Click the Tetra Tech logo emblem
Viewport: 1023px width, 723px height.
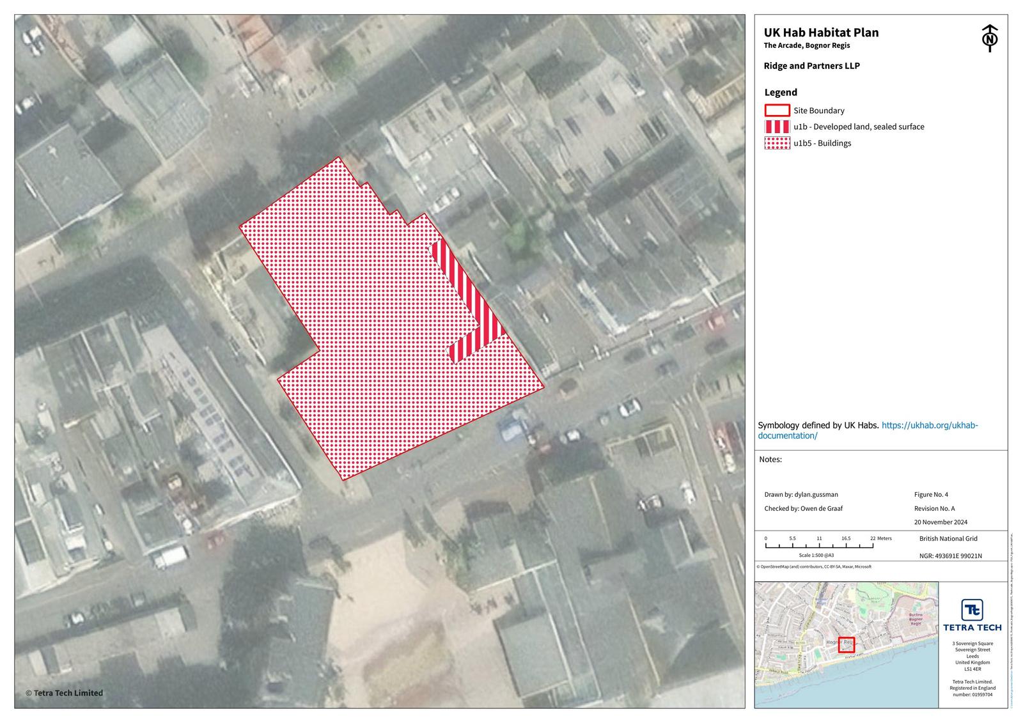(972, 610)
